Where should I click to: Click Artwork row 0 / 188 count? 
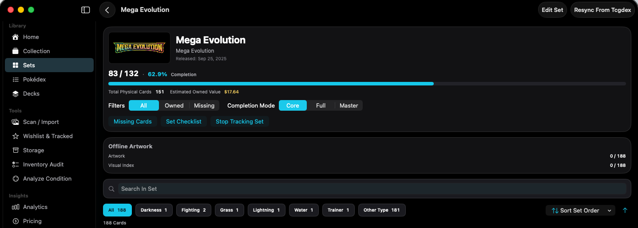pos(618,156)
